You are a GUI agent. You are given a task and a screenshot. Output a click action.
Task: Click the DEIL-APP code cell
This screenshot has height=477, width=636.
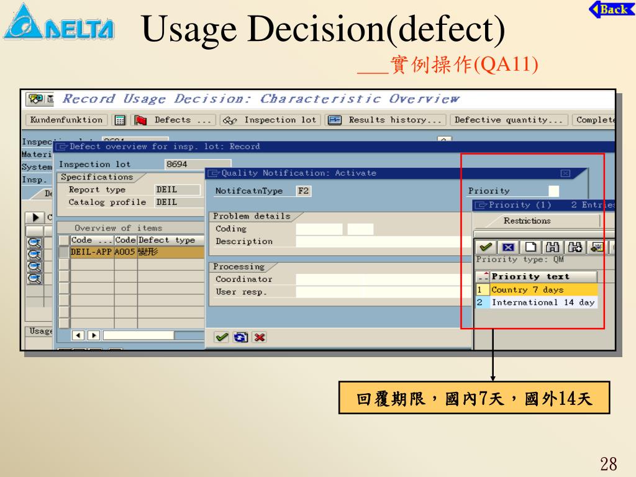(x=92, y=252)
